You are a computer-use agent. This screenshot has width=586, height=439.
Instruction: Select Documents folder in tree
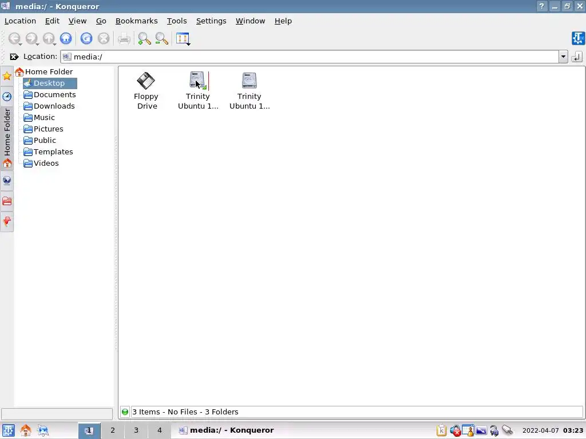pyautogui.click(x=50, y=95)
